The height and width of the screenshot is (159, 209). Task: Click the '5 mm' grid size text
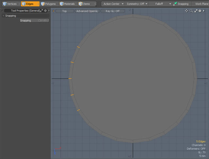tap(202, 156)
